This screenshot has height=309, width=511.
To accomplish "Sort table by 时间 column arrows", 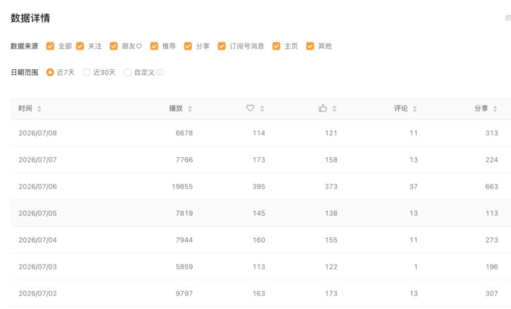I will coord(39,109).
